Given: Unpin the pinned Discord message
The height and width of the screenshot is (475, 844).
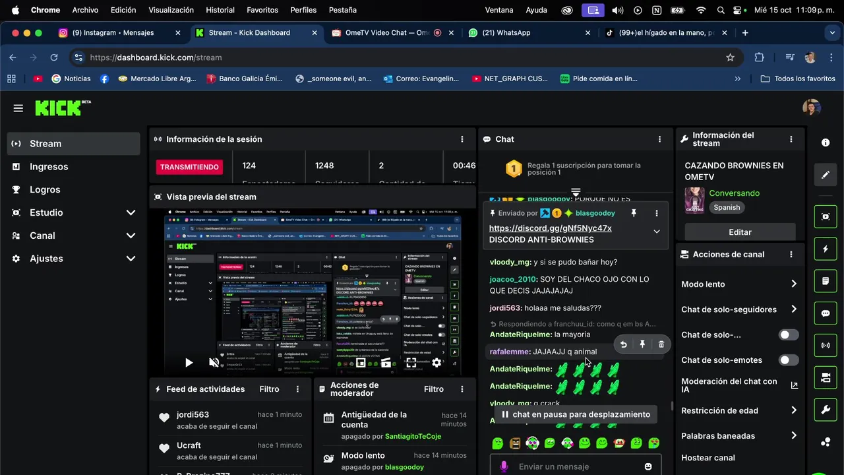Looking at the screenshot, I should 634,213.
